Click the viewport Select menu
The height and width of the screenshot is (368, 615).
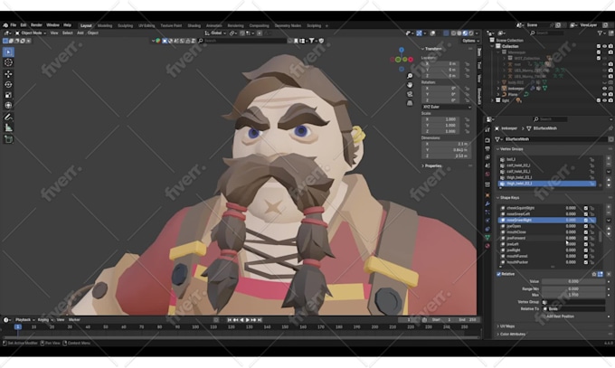(68, 33)
